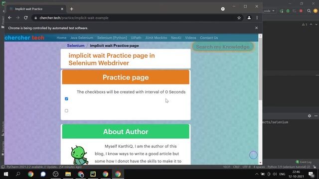Bookmark this page with the star icon
319x179 pixels.
[239, 18]
